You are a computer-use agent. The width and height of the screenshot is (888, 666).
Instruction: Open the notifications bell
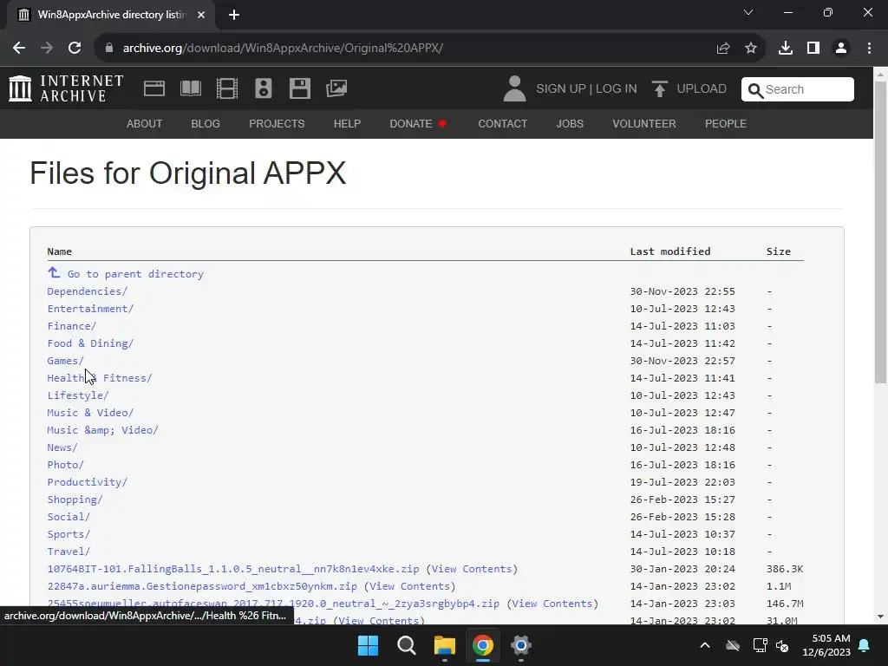point(865,645)
